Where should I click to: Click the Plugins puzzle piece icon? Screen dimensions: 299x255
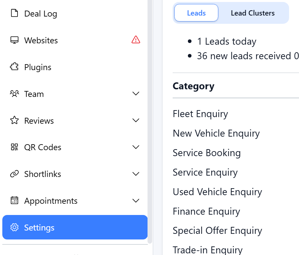tap(14, 67)
